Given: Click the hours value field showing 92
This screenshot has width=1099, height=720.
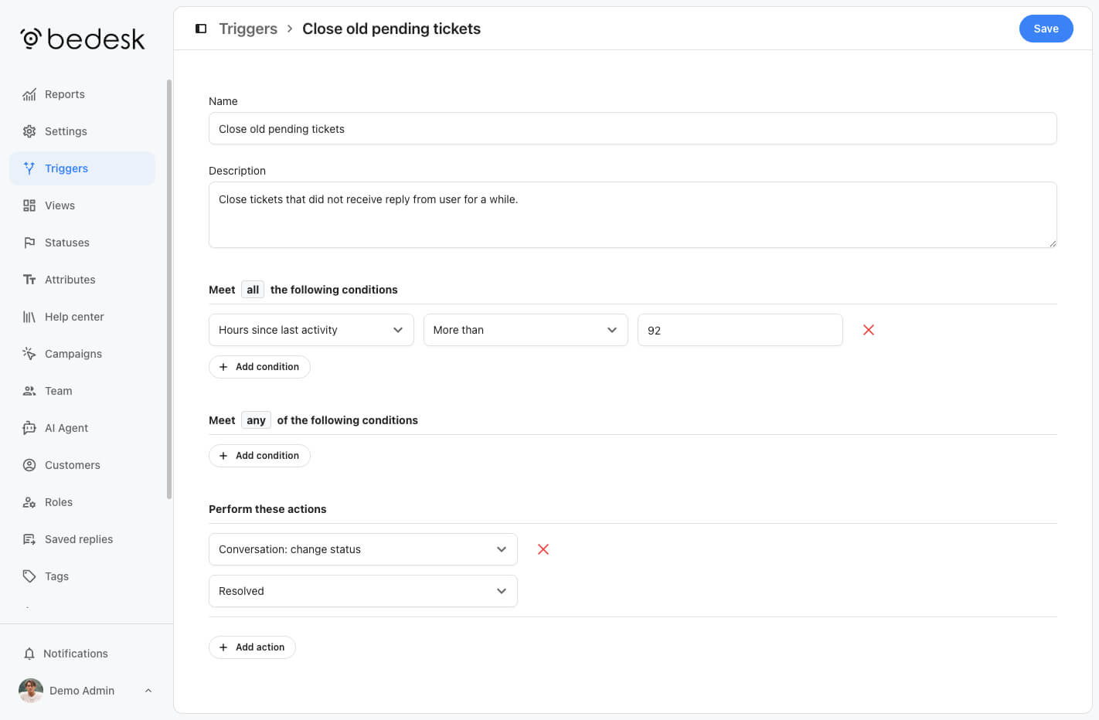Looking at the screenshot, I should [x=740, y=330].
